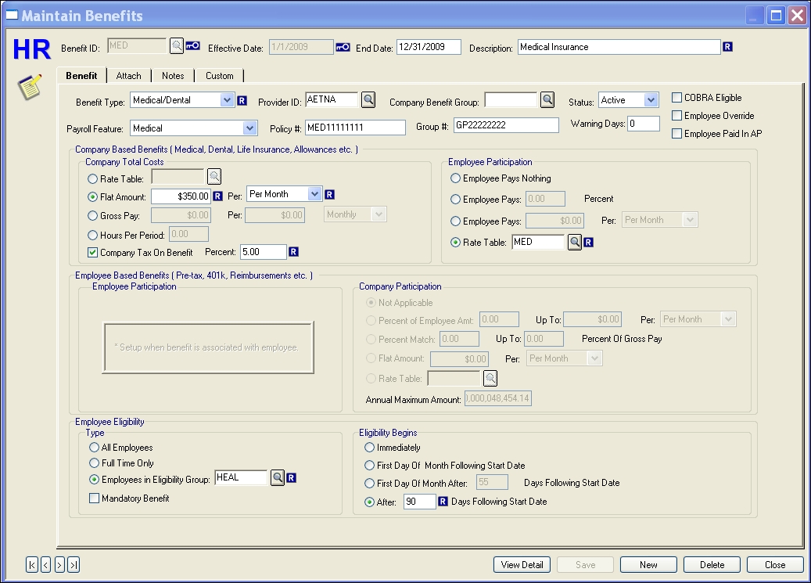This screenshot has width=811, height=583.
Task: Click the Close button
Action: [x=775, y=565]
